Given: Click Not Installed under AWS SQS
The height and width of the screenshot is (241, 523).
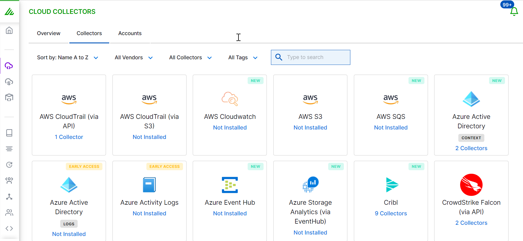Looking at the screenshot, I should (x=391, y=127).
